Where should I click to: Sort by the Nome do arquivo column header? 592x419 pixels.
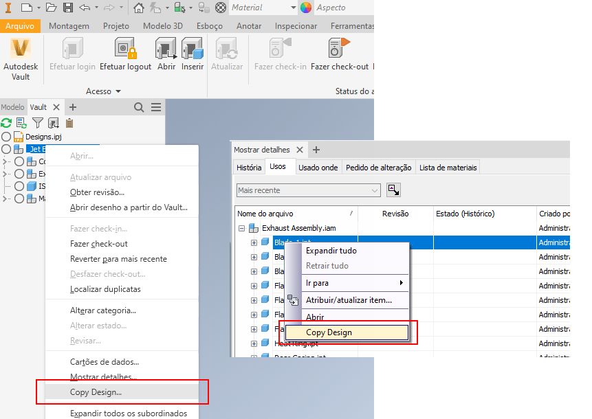(296, 214)
